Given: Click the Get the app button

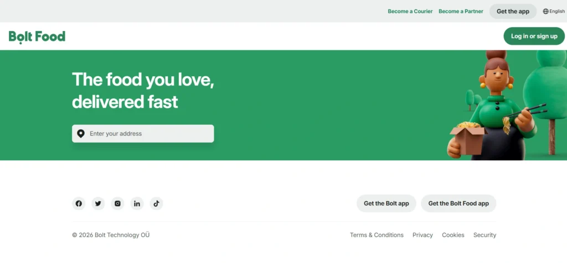Looking at the screenshot, I should [x=513, y=11].
